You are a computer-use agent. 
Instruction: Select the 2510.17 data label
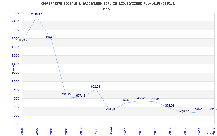(x=36, y=14)
